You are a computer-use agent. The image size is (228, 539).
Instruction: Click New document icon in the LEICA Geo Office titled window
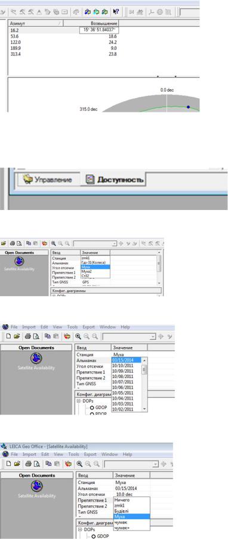click(9, 464)
